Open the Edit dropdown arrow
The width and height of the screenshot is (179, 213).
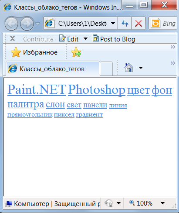click(x=85, y=39)
